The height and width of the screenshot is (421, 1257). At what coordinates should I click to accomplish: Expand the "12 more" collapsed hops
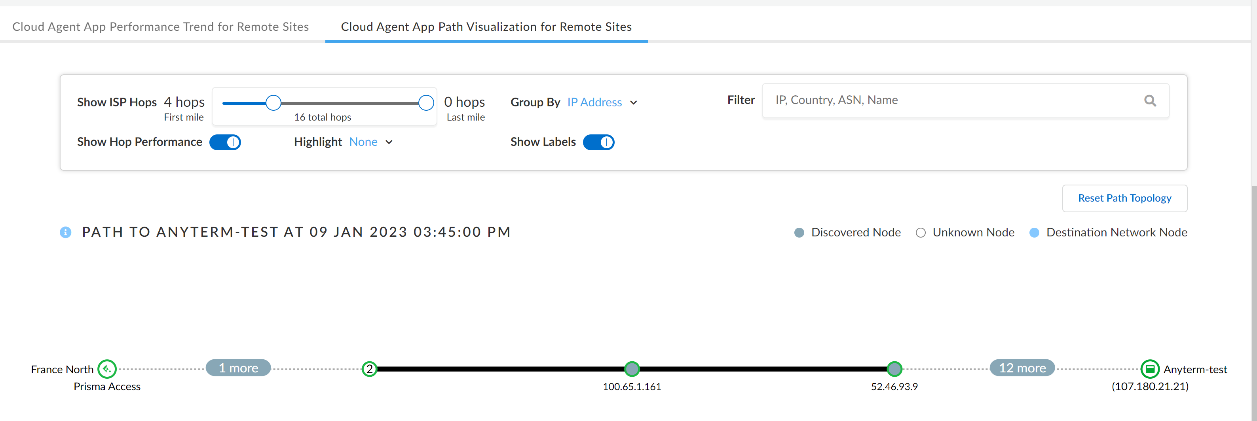[x=1022, y=368]
